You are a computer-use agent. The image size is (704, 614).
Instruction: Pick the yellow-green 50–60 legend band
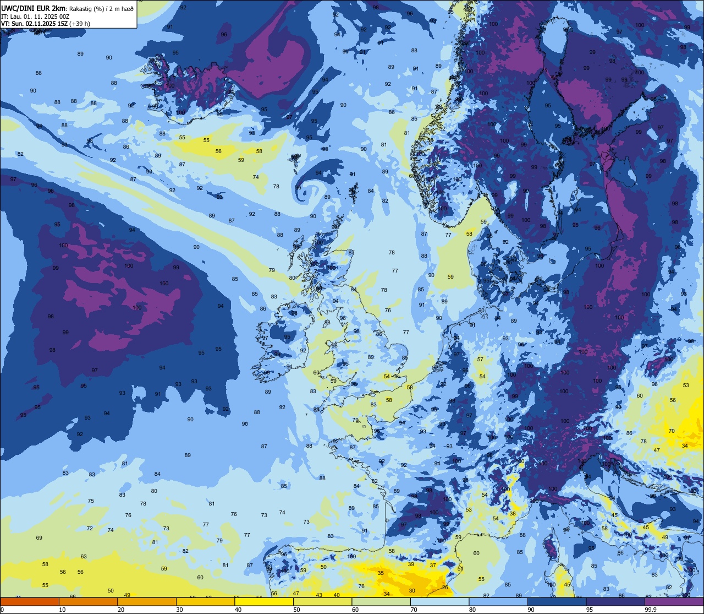click(x=322, y=602)
